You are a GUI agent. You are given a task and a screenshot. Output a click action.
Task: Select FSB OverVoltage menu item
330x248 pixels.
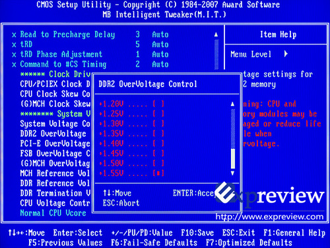[55, 153]
